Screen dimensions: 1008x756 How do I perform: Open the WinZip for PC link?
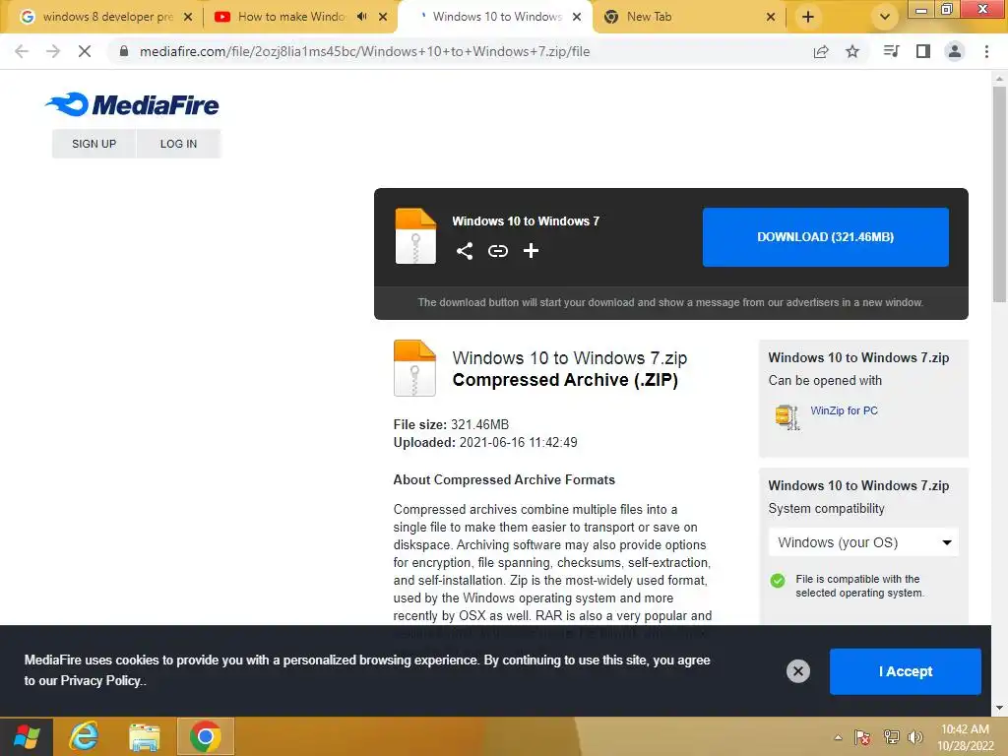844,410
